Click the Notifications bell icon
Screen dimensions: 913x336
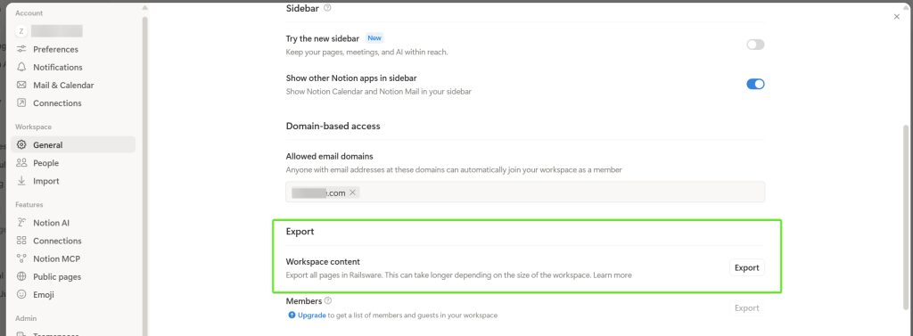(21, 67)
